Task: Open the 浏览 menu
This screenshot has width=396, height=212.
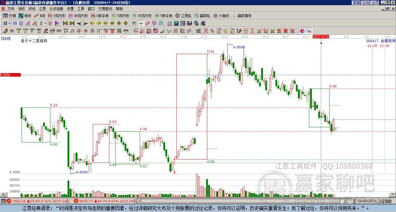Action: [x=22, y=9]
